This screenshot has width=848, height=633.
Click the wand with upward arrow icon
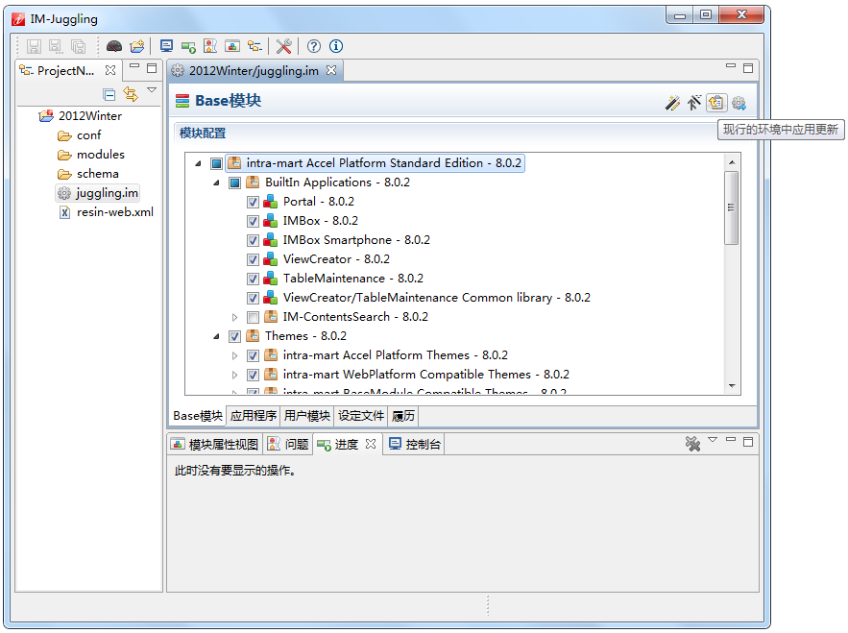point(694,102)
